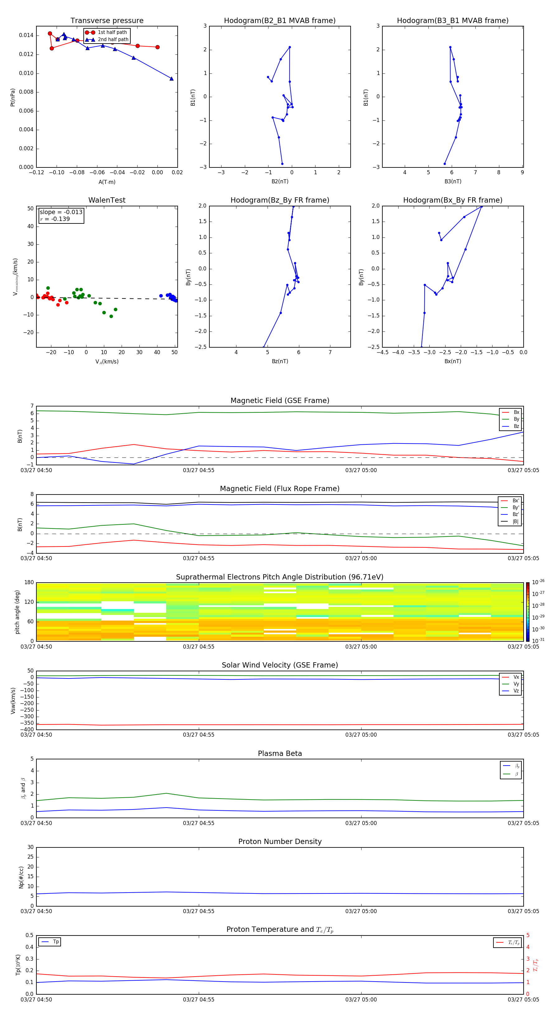Click the Tp legend in temperature plot

[x=50, y=942]
